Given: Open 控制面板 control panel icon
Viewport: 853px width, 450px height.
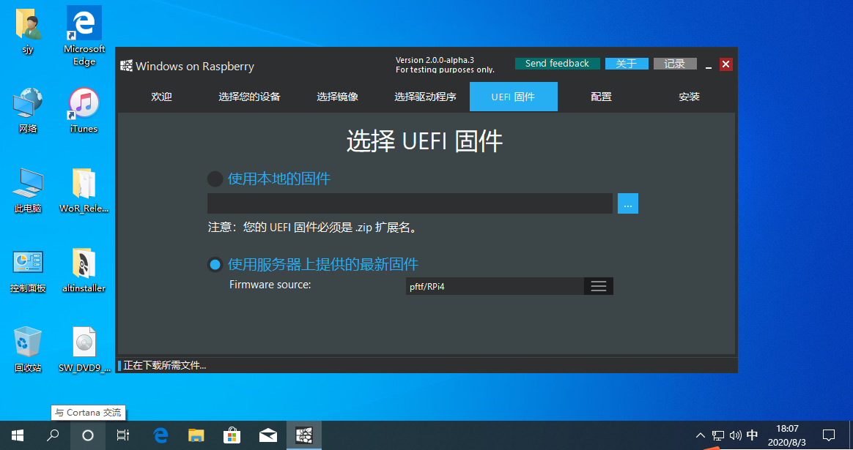Looking at the screenshot, I should [x=28, y=270].
